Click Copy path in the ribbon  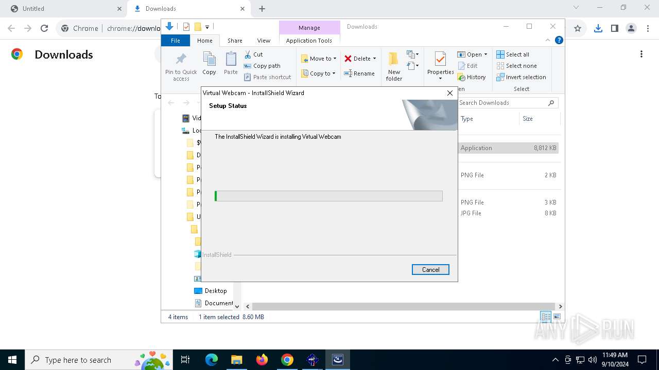coord(262,66)
